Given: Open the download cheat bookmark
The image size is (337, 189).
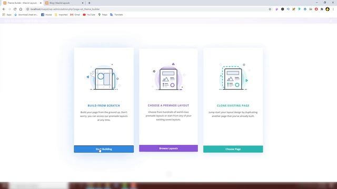Looking at the screenshot, I should point(26,15).
